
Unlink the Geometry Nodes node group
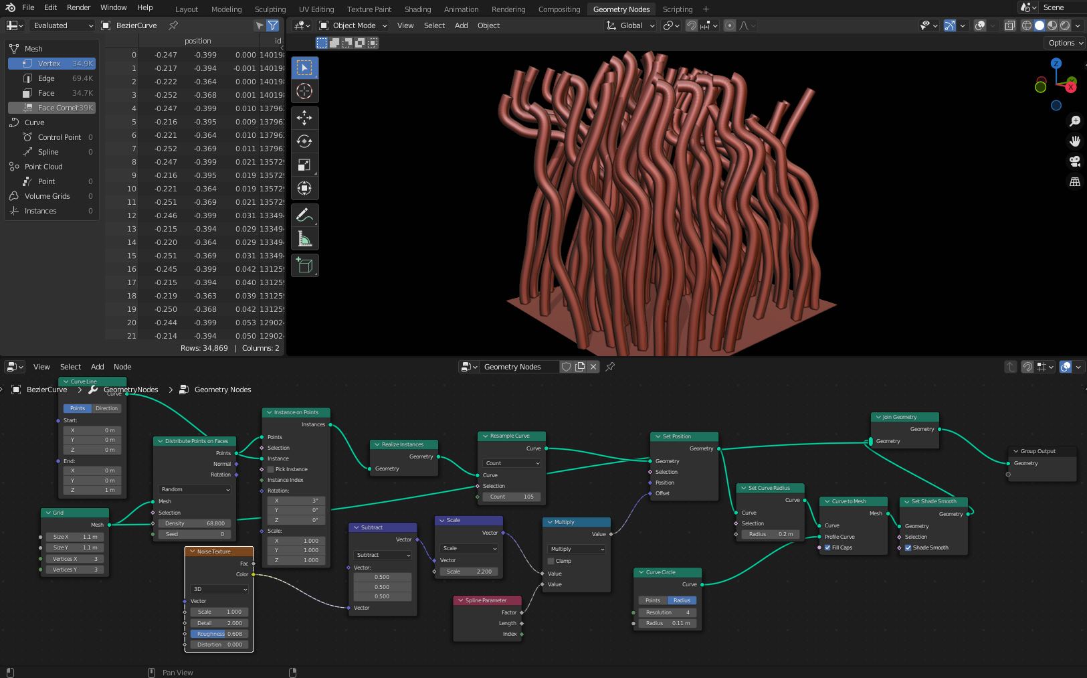(x=593, y=367)
